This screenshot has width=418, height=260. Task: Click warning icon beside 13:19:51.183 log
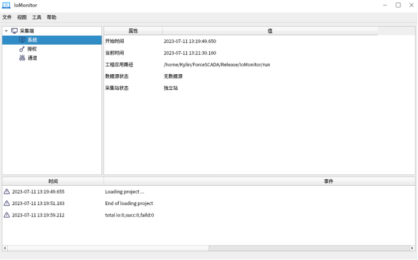pyautogui.click(x=7, y=203)
